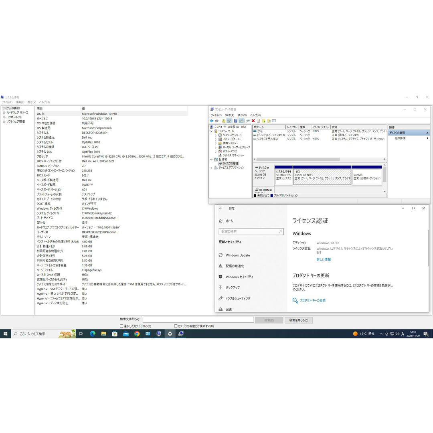
Task: Click 詳しい情報 link in Settings
Action: coord(324,259)
